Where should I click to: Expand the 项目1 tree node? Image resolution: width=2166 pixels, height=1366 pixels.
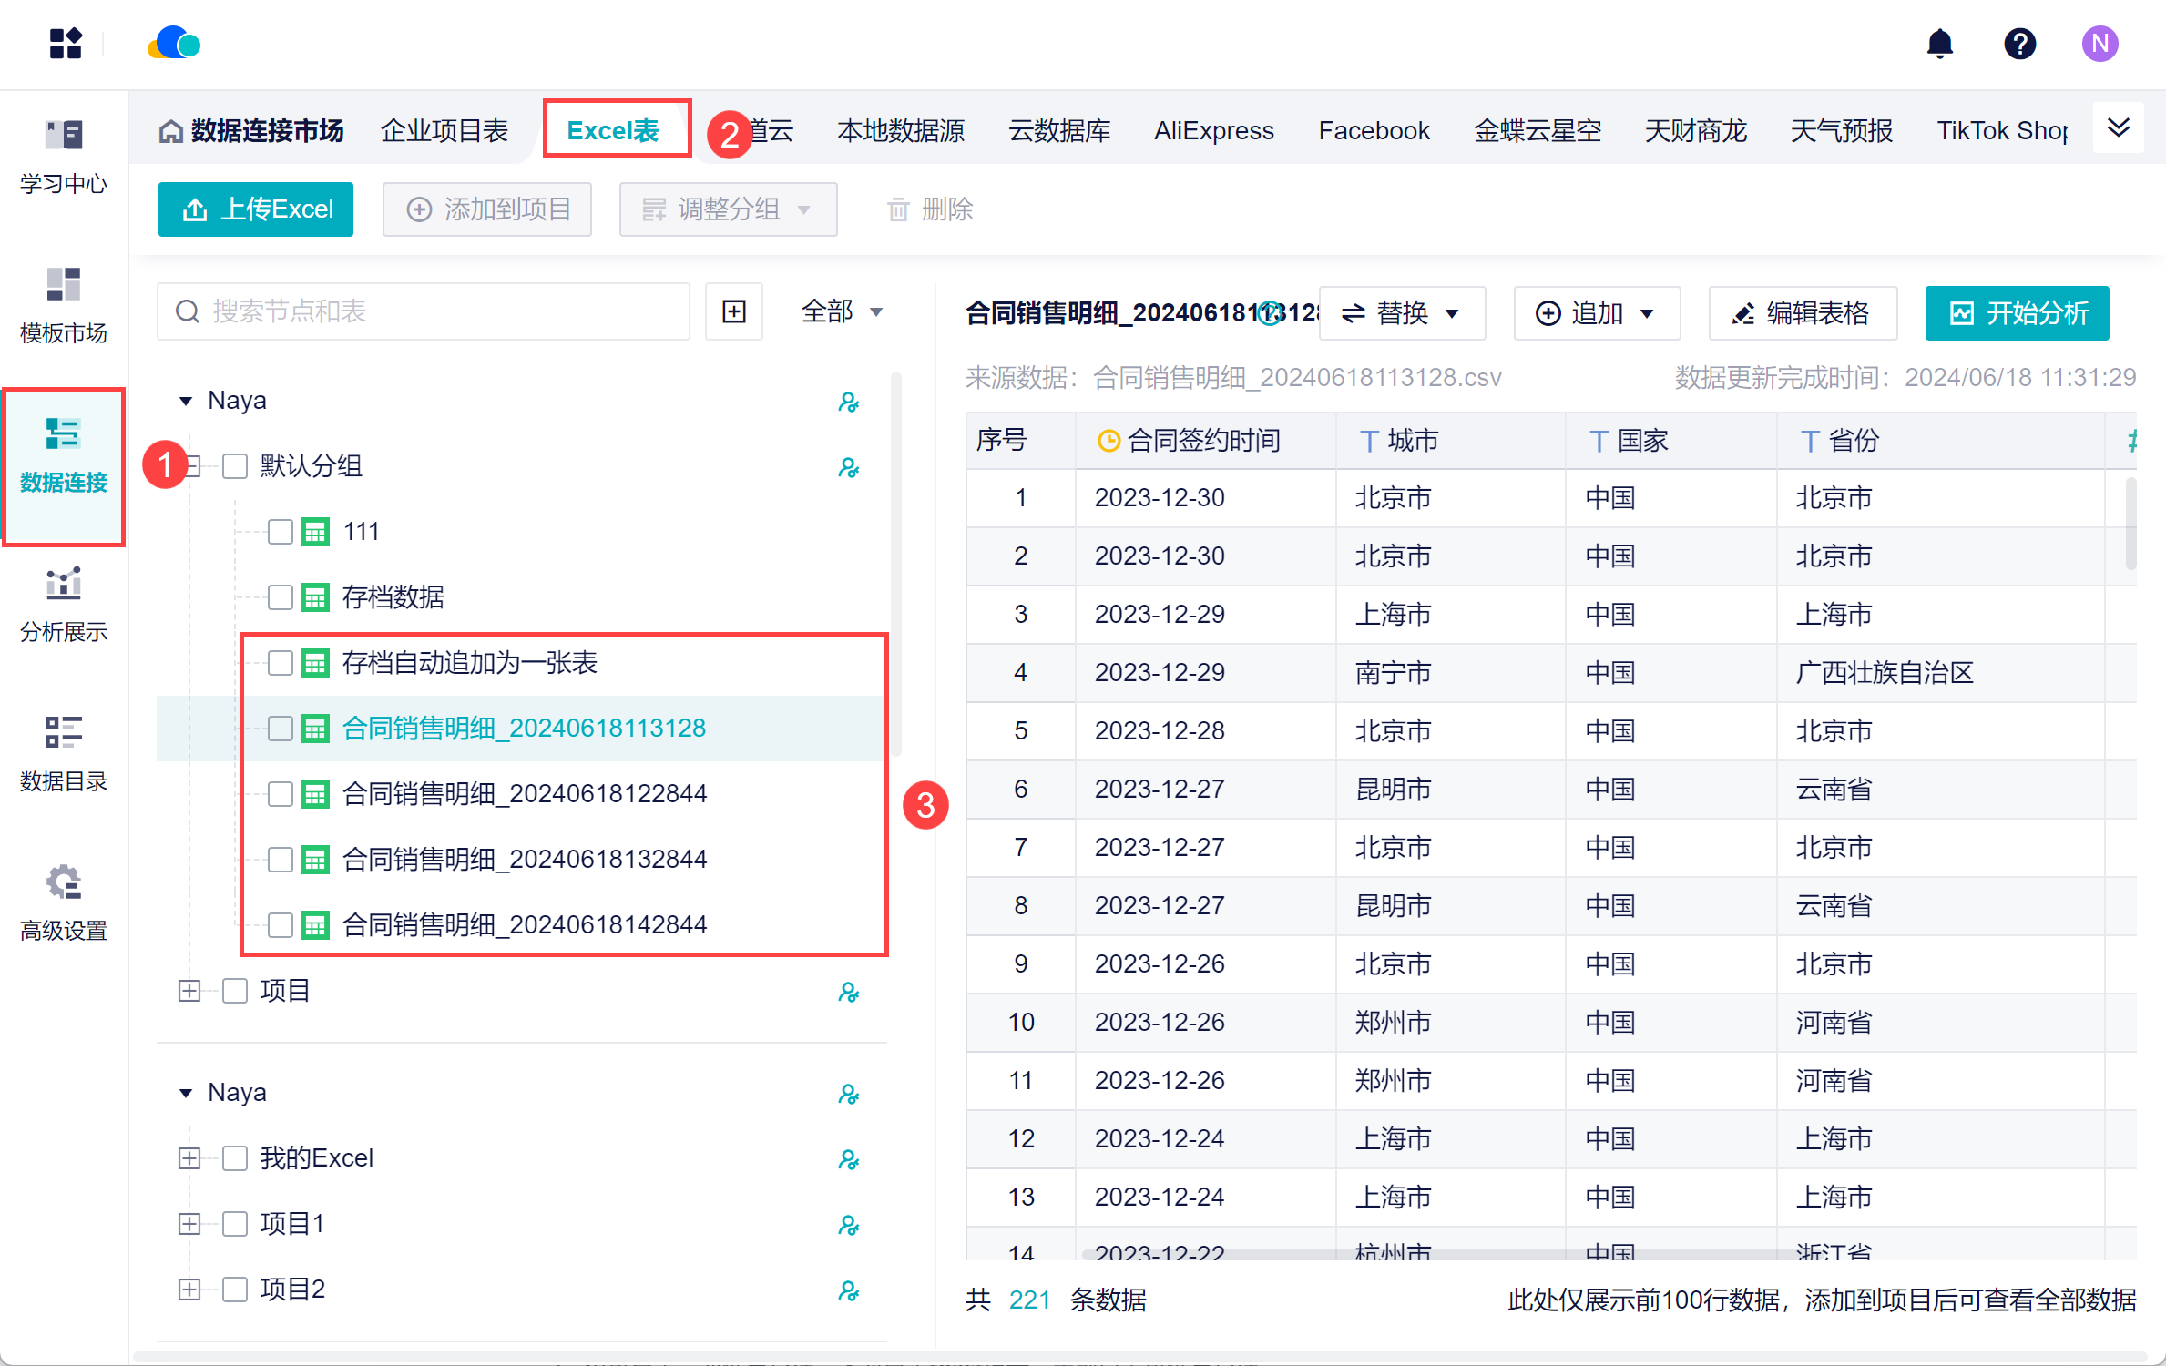coord(189,1223)
